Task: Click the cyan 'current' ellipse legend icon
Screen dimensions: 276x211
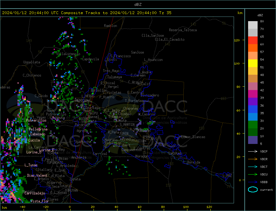Action: (x=253, y=190)
